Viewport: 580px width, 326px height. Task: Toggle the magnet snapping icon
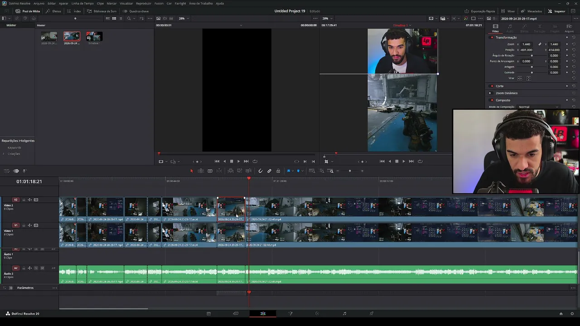[260, 171]
